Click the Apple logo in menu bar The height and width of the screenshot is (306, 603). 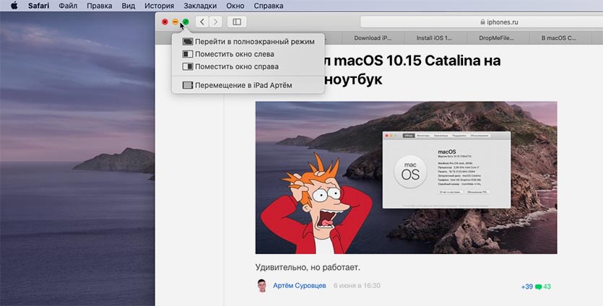point(14,6)
